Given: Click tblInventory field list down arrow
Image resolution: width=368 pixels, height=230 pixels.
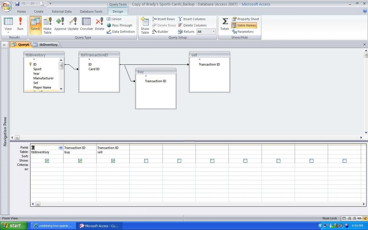Looking at the screenshot, I should (61, 89).
